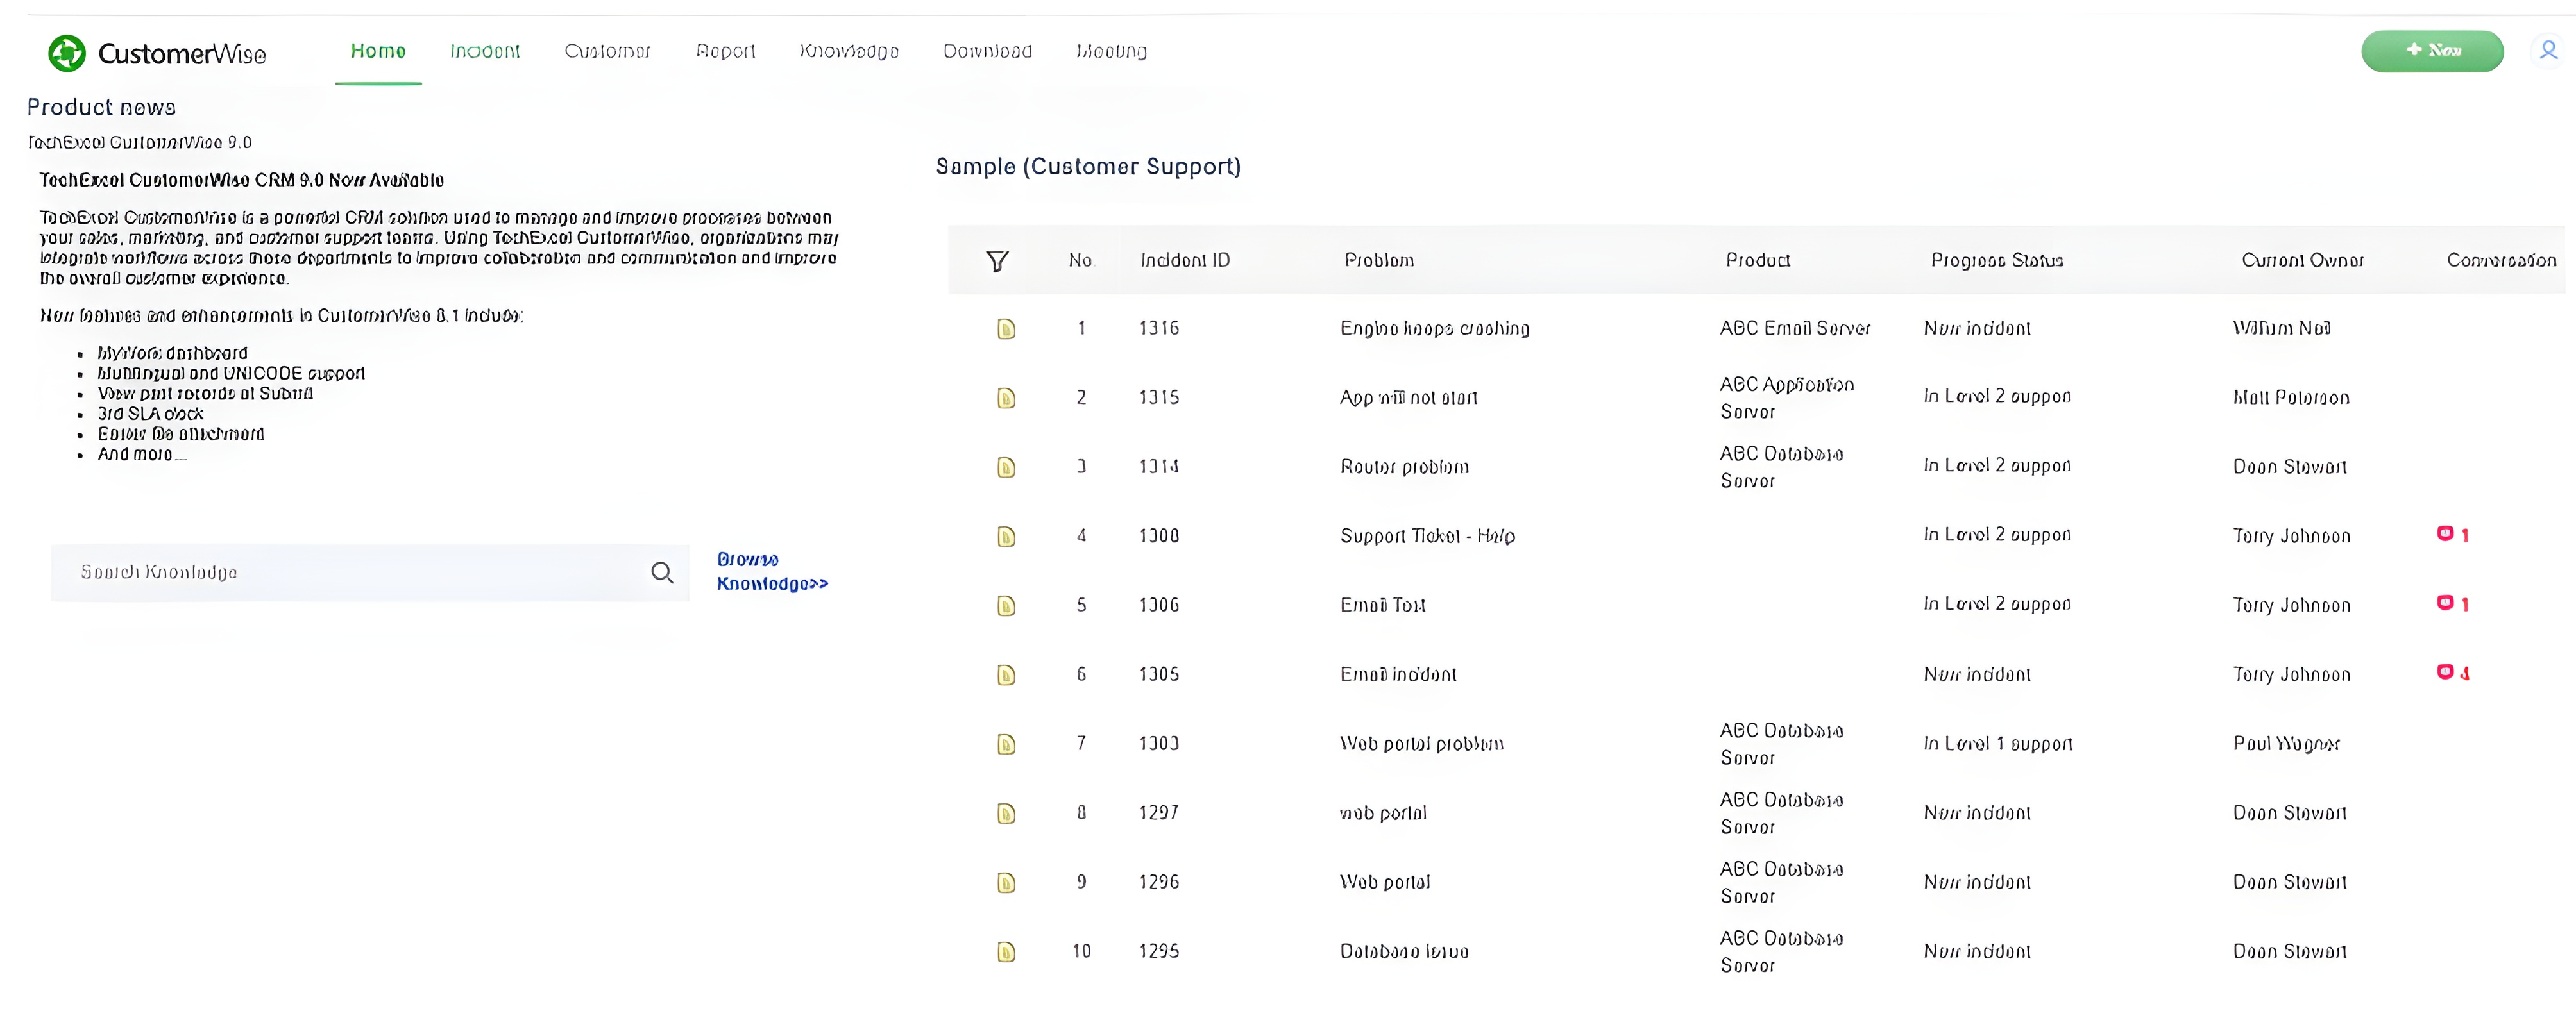Open document icon for incident 1303

(x=1006, y=743)
